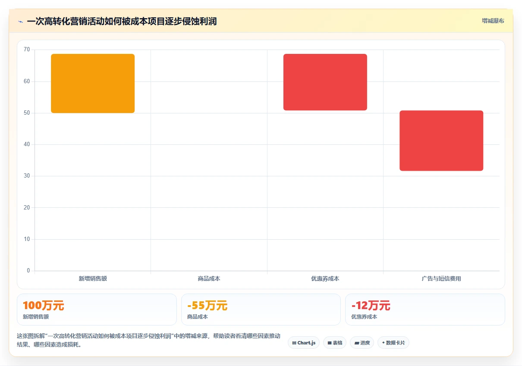Click the 优惠券成本 axis label
The width and height of the screenshot is (522, 366).
(x=325, y=278)
